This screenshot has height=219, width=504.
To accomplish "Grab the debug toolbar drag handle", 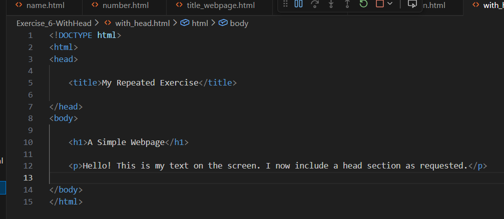I will click(285, 4).
